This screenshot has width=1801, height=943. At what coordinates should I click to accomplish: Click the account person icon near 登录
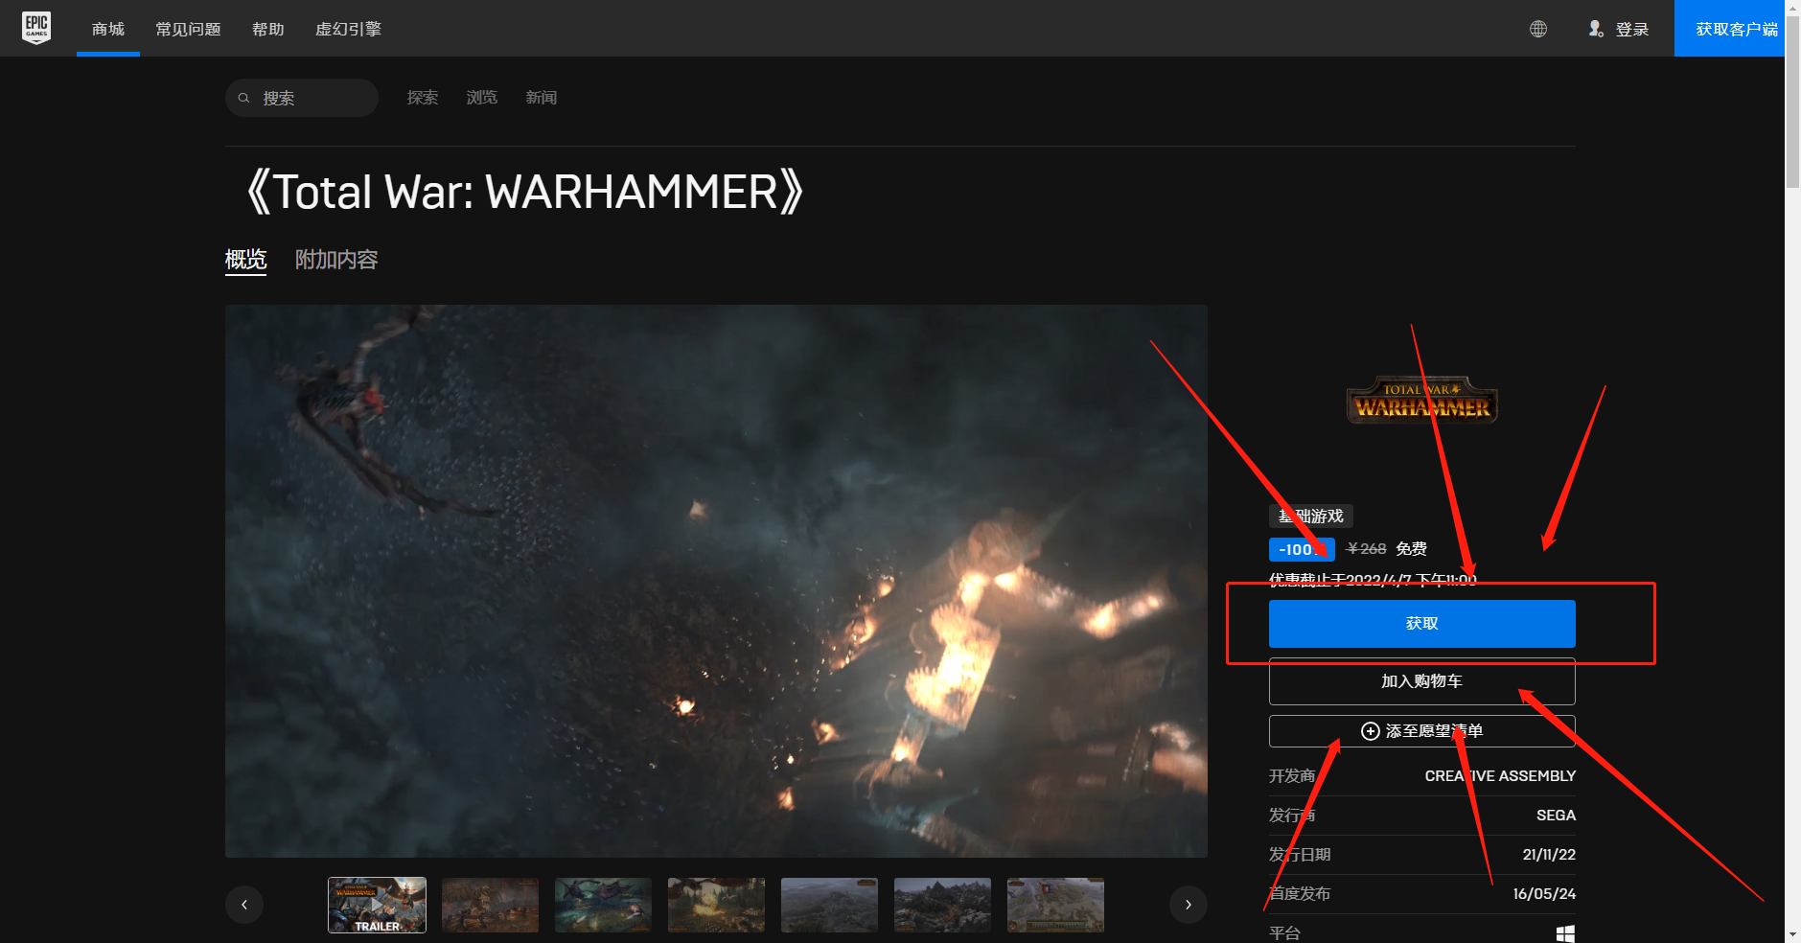point(1596,29)
